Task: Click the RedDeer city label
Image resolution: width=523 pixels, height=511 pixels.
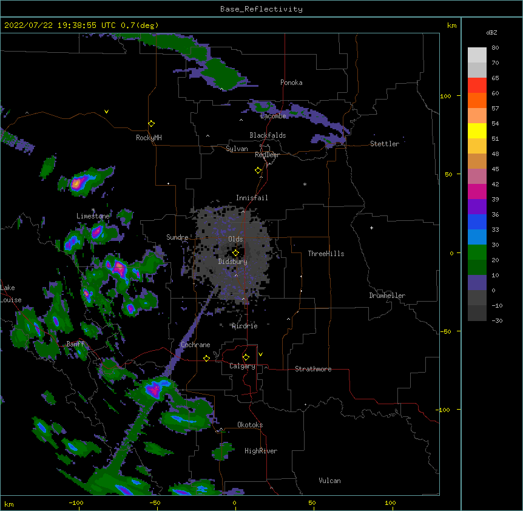Action: click(267, 155)
